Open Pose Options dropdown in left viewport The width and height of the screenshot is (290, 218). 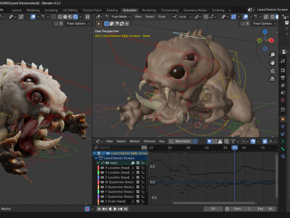point(78,24)
